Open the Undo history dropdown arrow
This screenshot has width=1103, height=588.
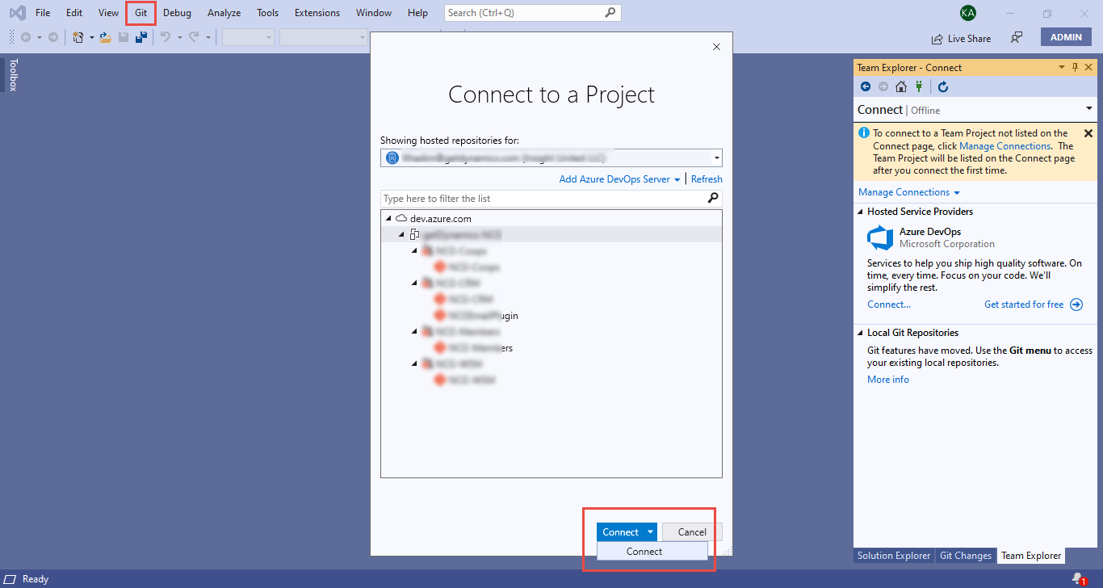[179, 37]
